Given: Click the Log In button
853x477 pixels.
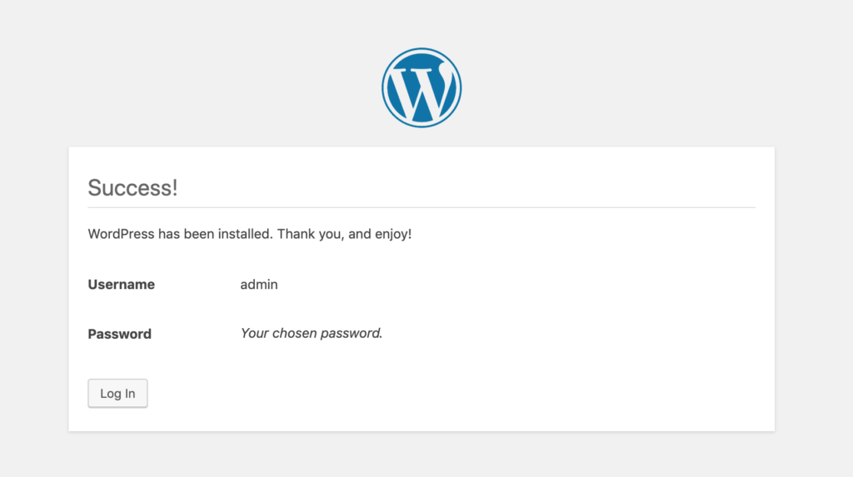Looking at the screenshot, I should [x=117, y=393].
